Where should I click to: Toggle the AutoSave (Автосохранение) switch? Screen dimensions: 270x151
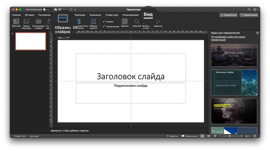coord(47,10)
